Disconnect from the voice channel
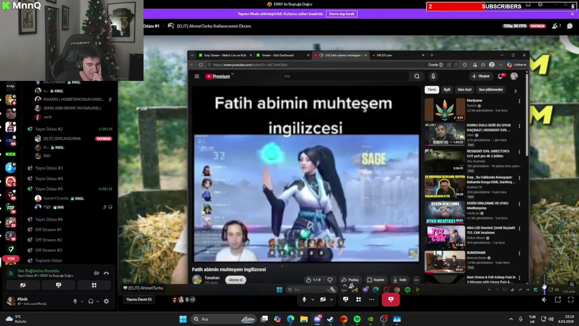Image resolution: width=579 pixels, height=326 pixels. 106,273
